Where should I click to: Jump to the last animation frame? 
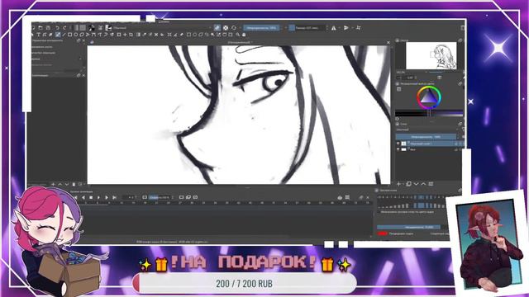114,197
